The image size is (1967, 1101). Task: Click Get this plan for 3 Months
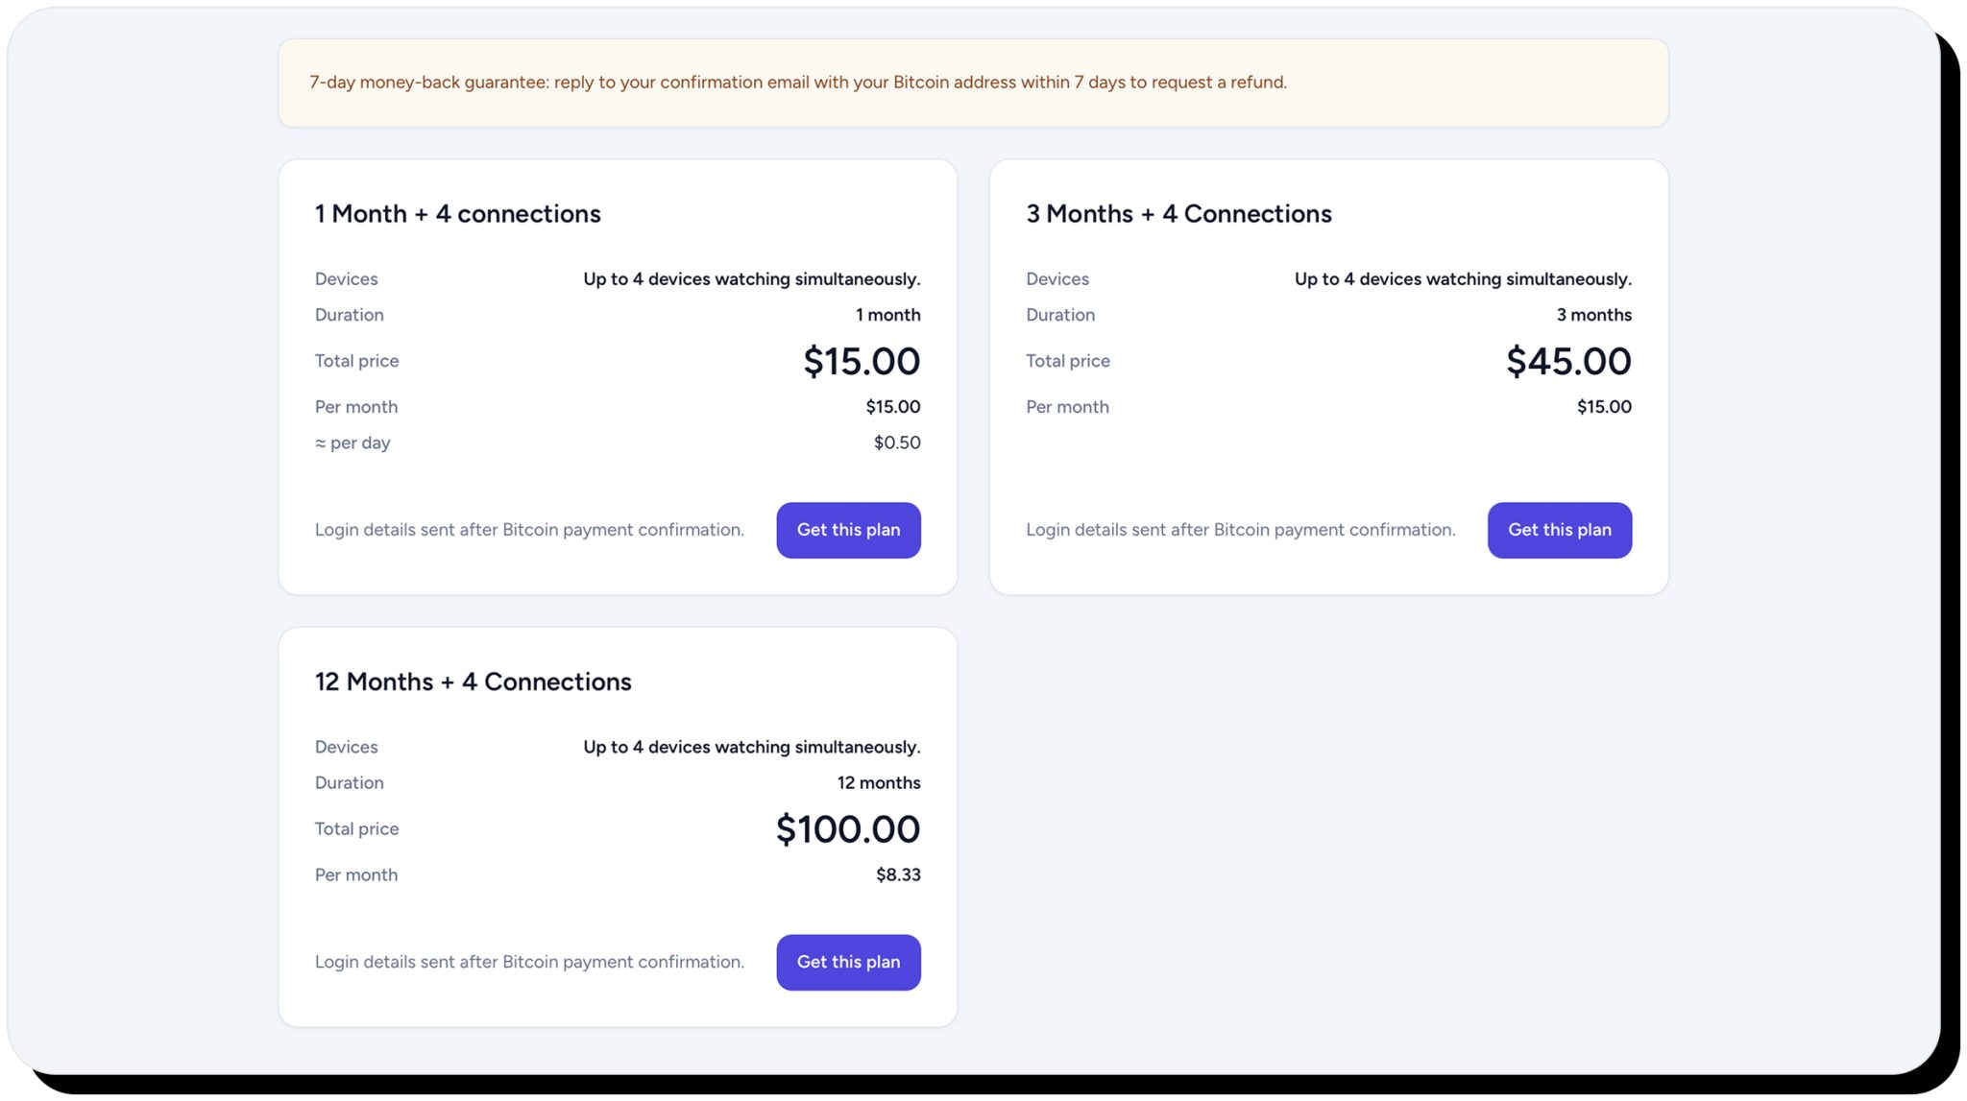(1559, 530)
